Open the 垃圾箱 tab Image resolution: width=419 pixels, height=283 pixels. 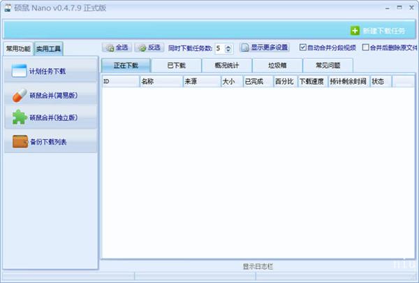point(277,65)
